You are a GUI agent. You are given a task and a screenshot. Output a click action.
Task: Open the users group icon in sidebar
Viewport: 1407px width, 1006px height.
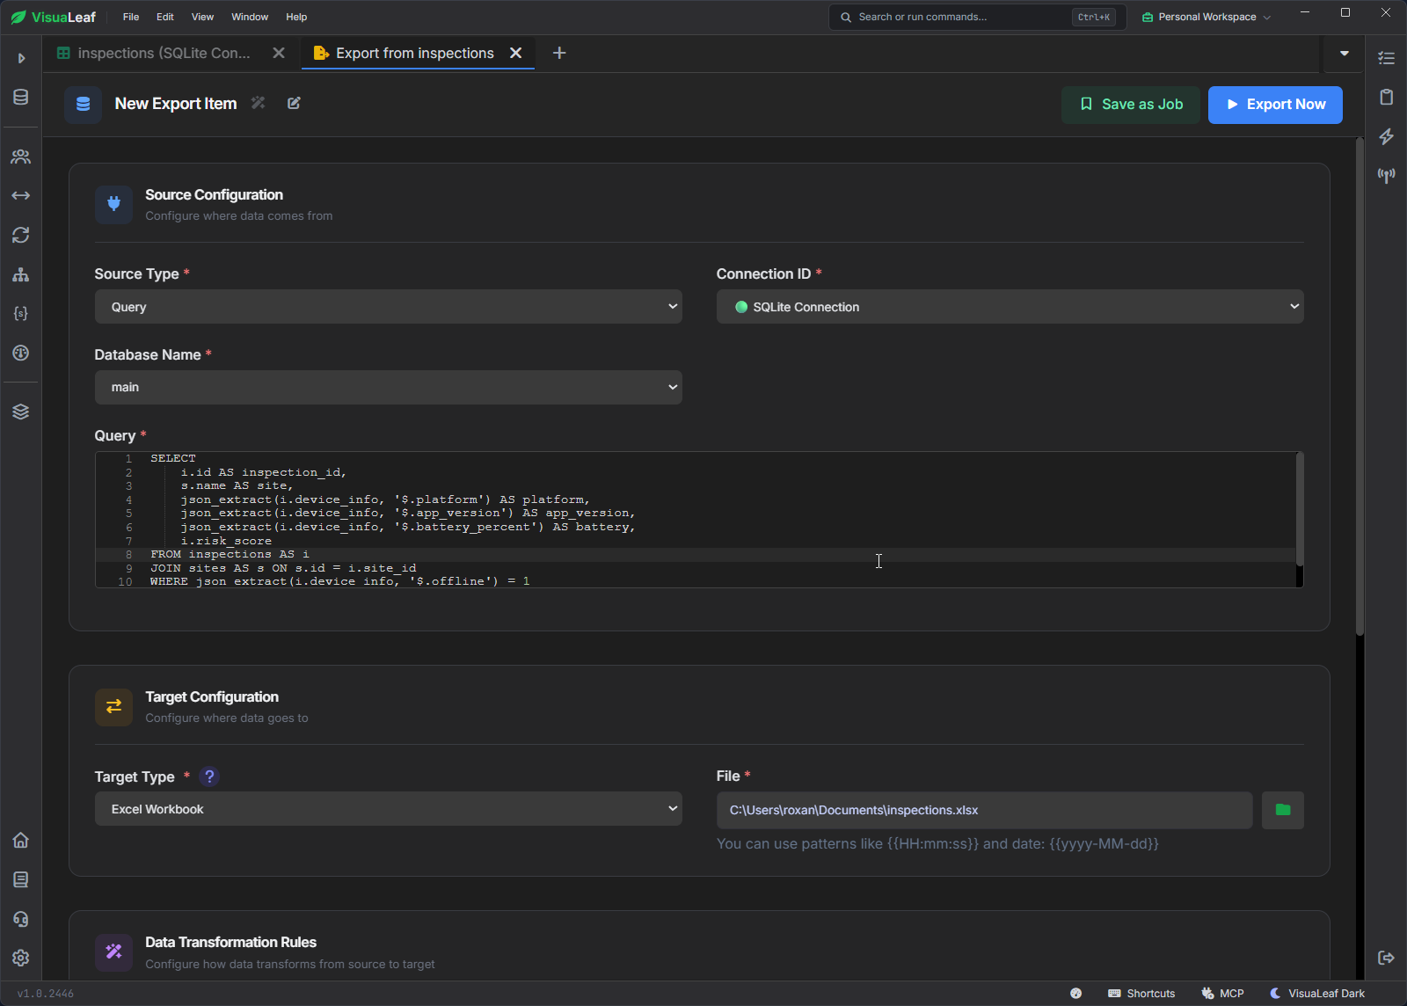[x=21, y=157]
